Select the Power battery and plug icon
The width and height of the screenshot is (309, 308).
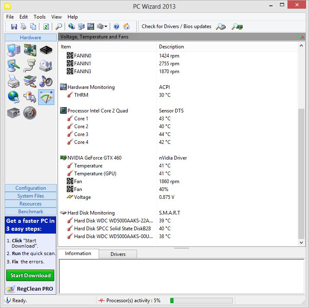point(30,97)
